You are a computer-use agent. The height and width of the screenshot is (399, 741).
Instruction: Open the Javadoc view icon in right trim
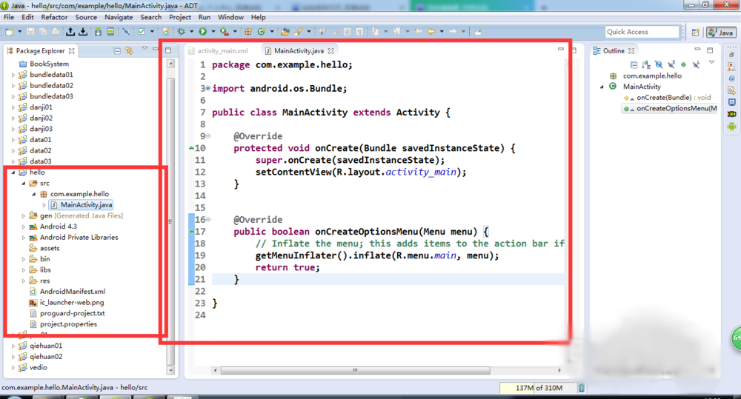[732, 78]
